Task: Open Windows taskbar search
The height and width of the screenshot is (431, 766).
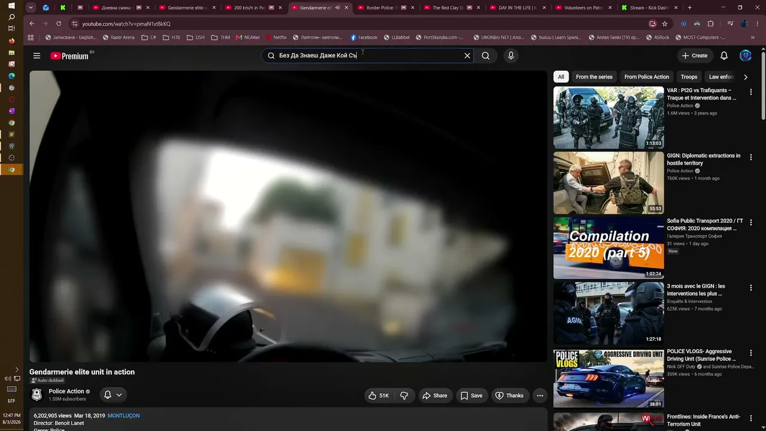Action: click(11, 17)
